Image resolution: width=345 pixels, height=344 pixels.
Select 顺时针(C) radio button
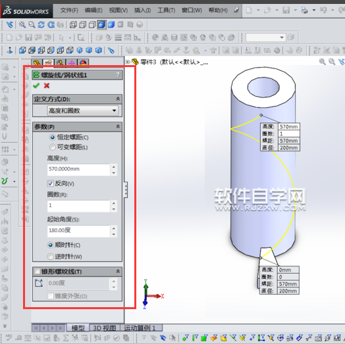51,245
